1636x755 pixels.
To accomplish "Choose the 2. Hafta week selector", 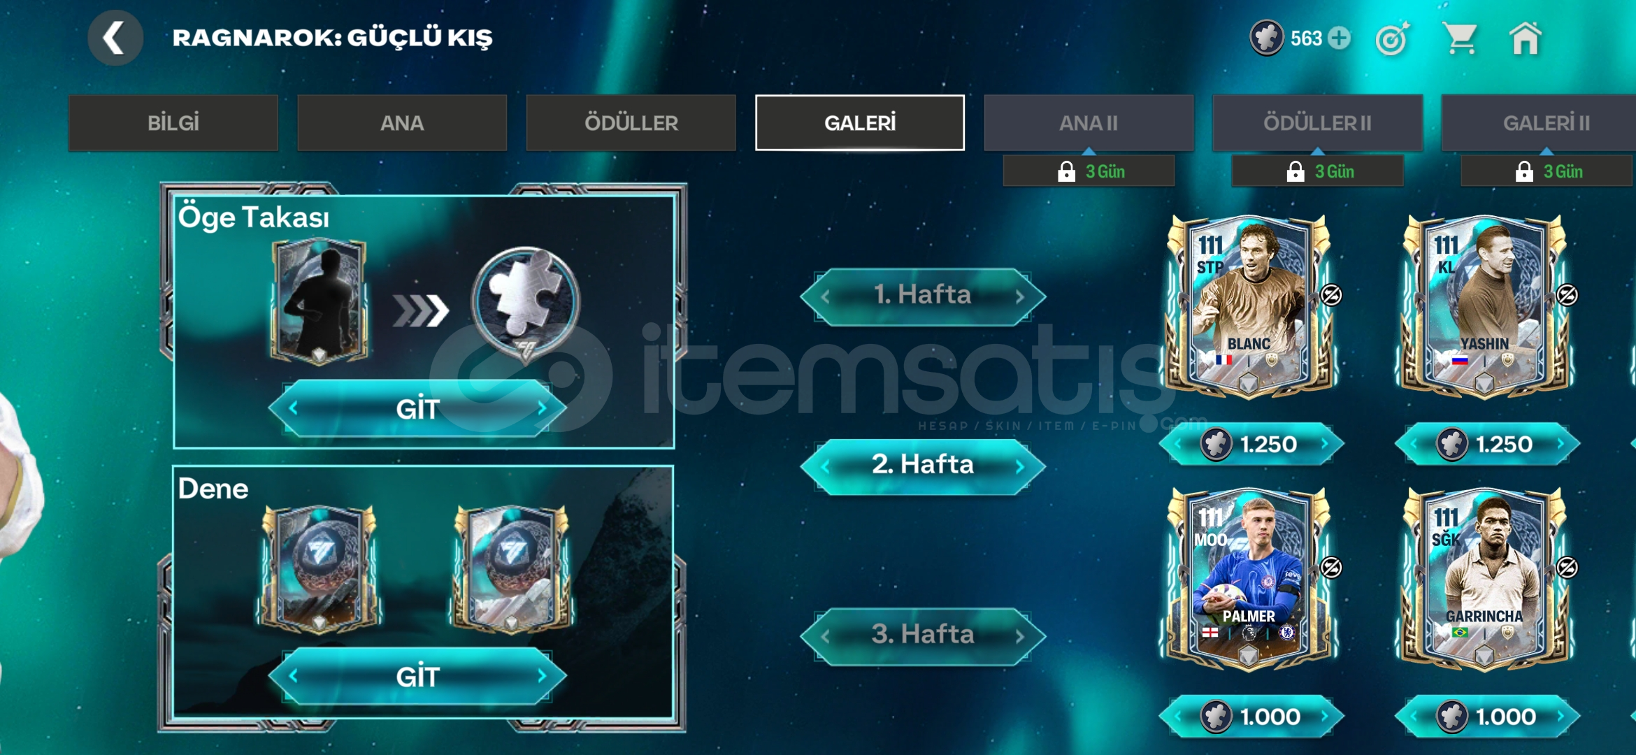I will click(923, 466).
